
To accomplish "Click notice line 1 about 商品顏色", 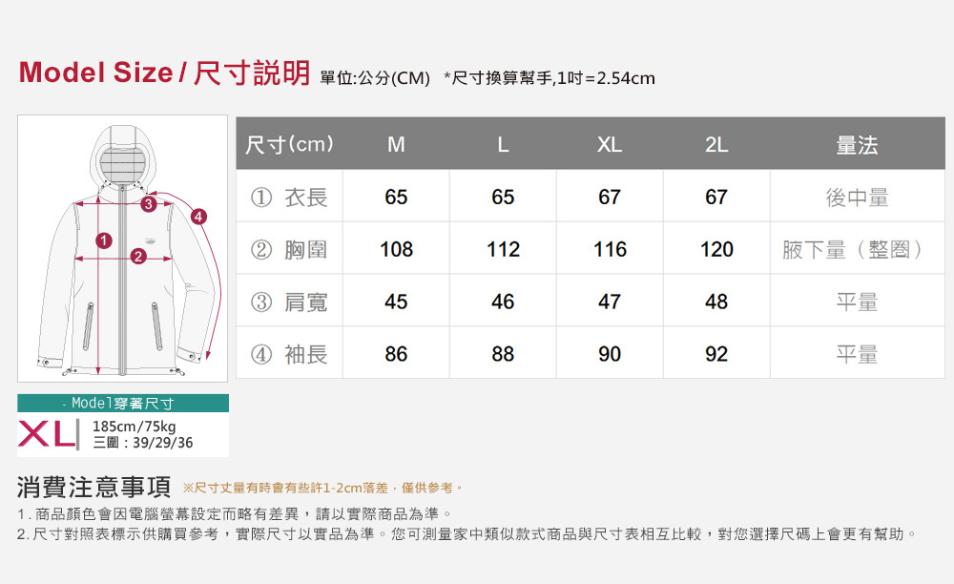I will pyautogui.click(x=235, y=514).
